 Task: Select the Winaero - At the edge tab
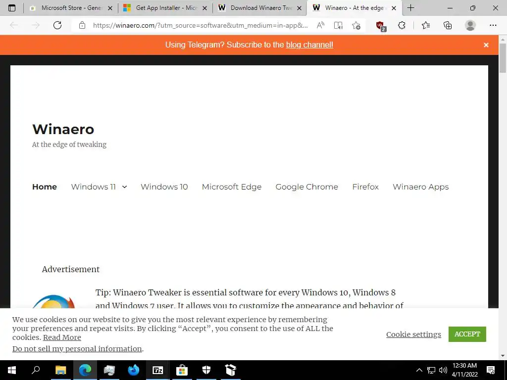point(355,8)
